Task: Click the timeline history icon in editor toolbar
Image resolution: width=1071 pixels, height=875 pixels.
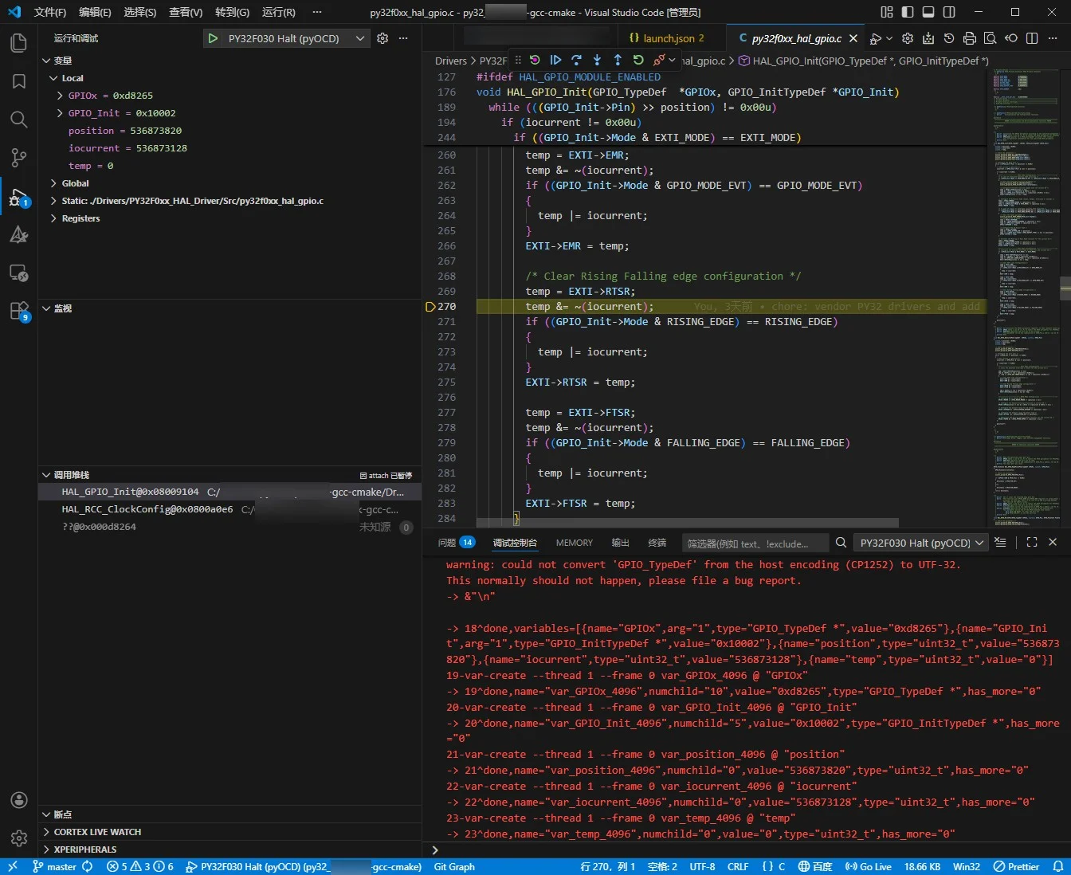Action: pos(949,38)
